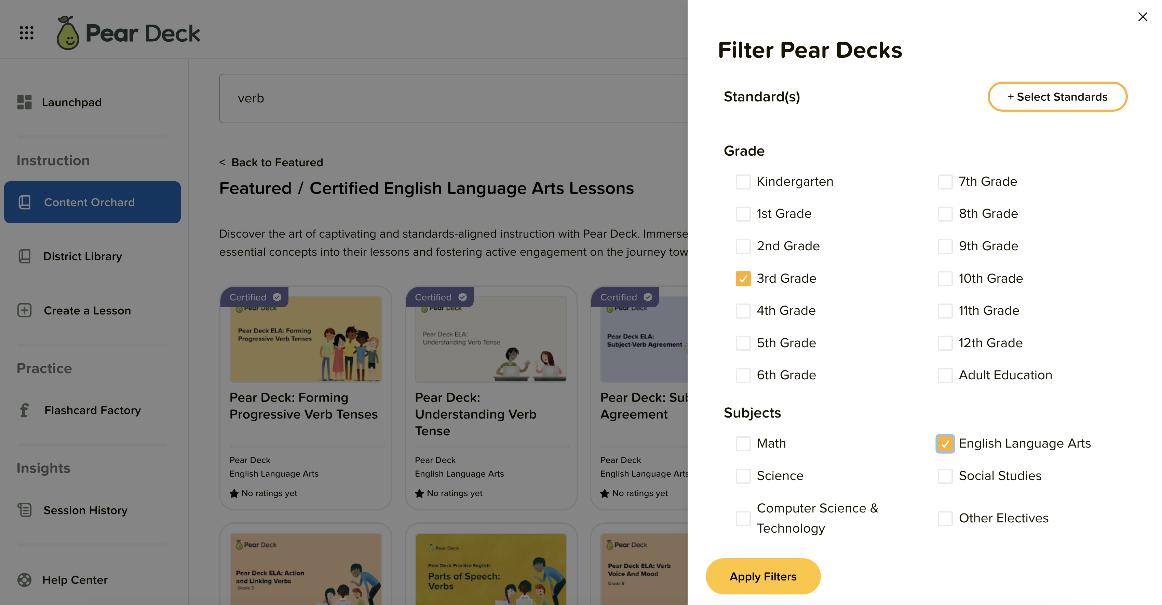Open the District Library
The height and width of the screenshot is (605, 1162).
pyautogui.click(x=83, y=256)
